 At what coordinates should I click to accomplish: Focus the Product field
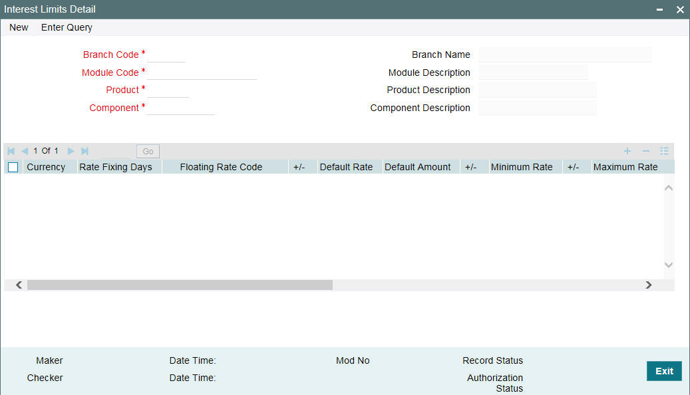point(168,90)
